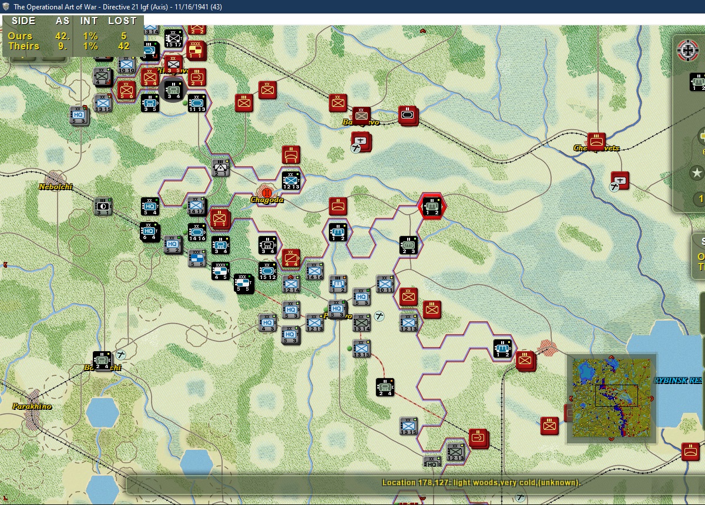Select black infantry division 15 17
Image resolution: width=705 pixels, height=505 pixels.
173,38
